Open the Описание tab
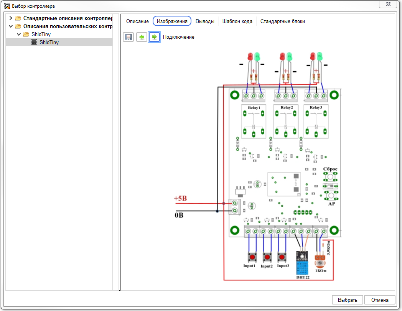 click(x=137, y=21)
